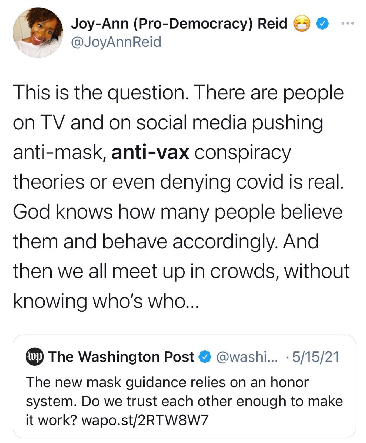Open the Joy-Ann (Pro-Democracy) Reid display name

[179, 24]
